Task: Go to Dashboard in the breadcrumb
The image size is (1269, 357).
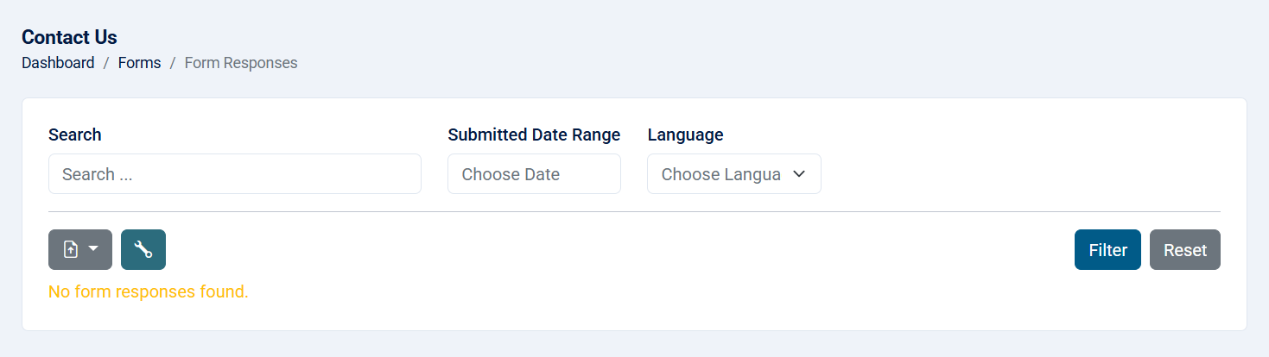Action: pos(58,63)
